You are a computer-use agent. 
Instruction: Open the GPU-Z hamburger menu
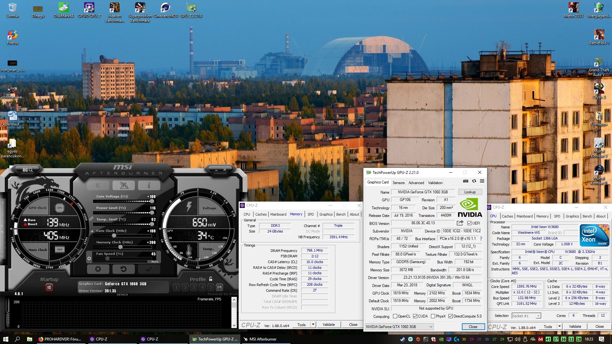click(482, 181)
